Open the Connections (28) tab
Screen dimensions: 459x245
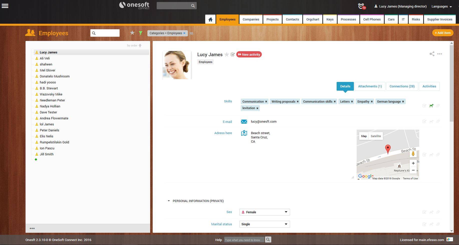coord(402,86)
